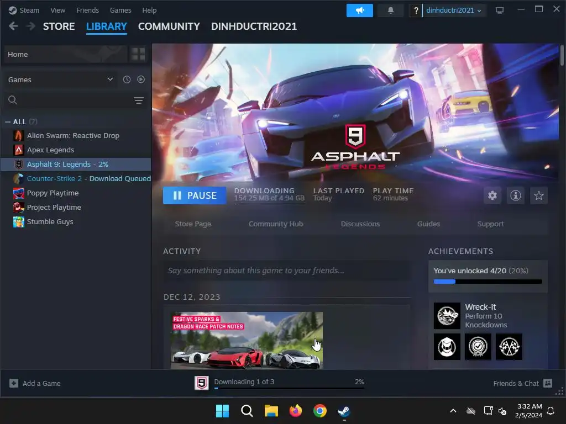Click the Asphalt 9 icon in download bar

point(201,383)
